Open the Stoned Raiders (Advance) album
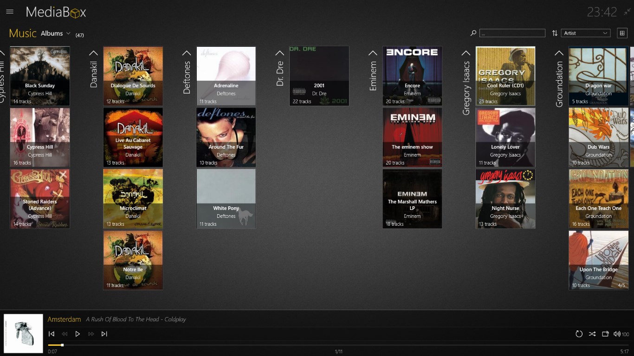634x356 pixels. (x=40, y=198)
